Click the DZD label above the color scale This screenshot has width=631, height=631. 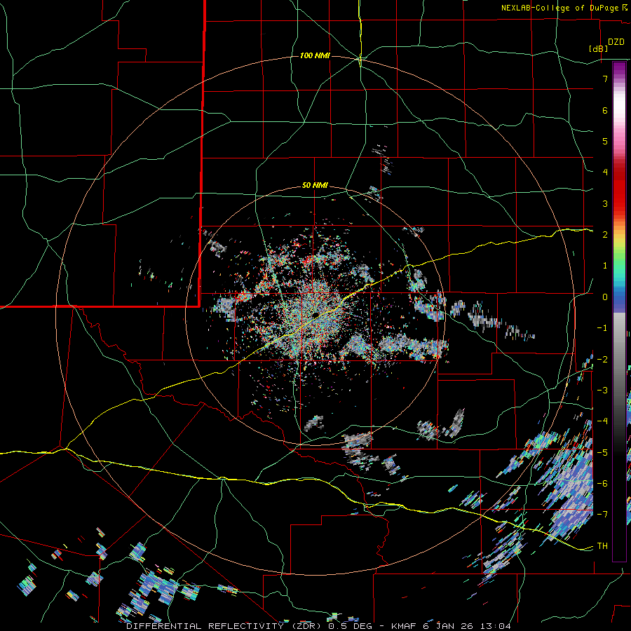(x=616, y=42)
